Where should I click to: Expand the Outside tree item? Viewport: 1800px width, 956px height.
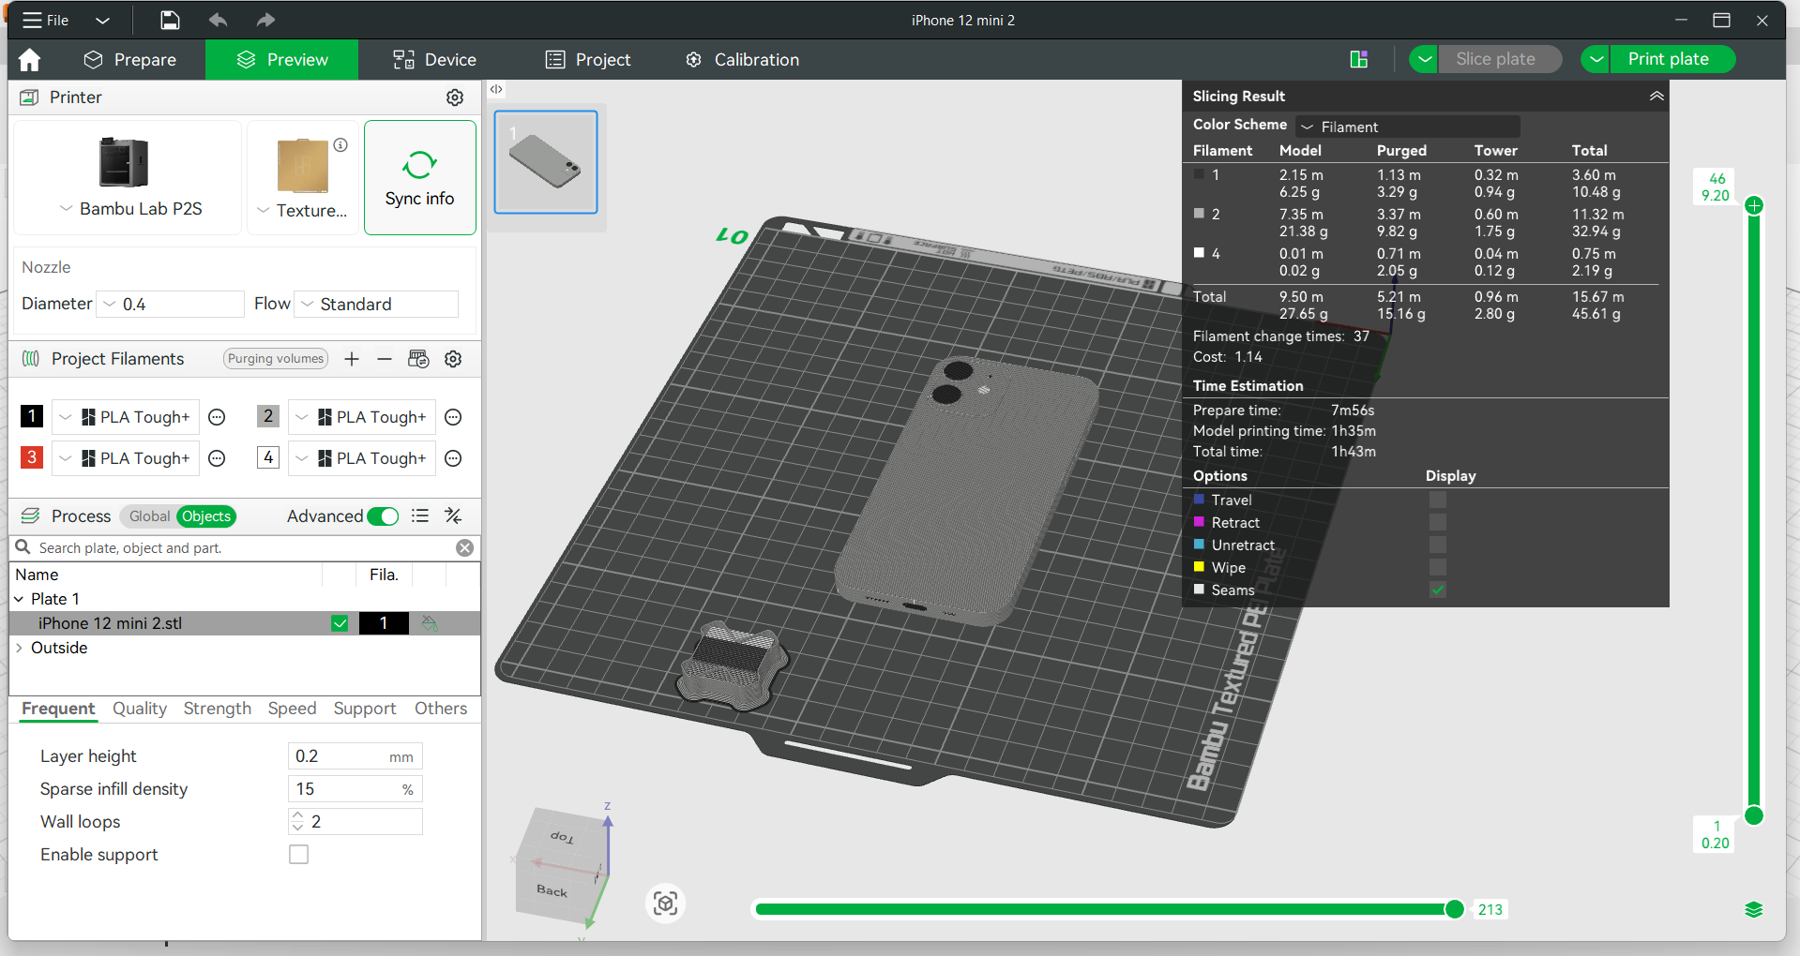(x=19, y=648)
